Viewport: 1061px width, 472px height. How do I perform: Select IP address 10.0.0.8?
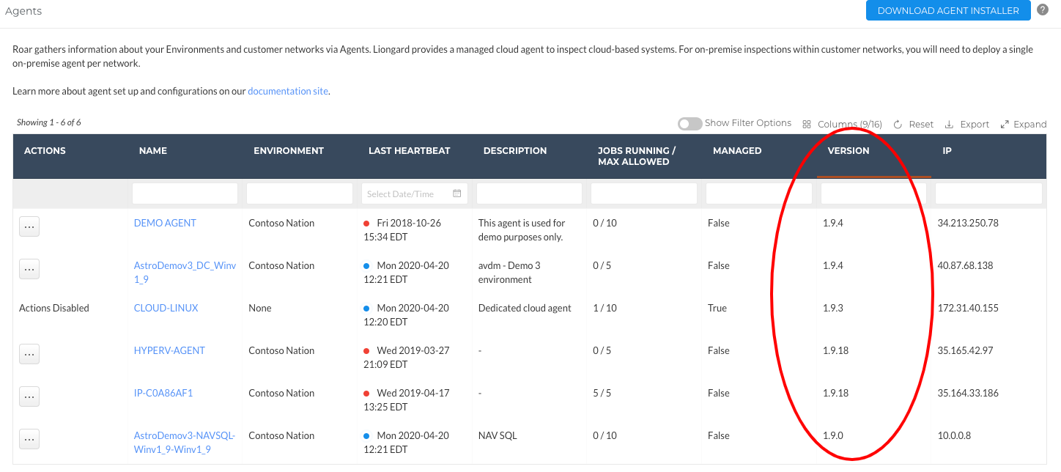(954, 435)
